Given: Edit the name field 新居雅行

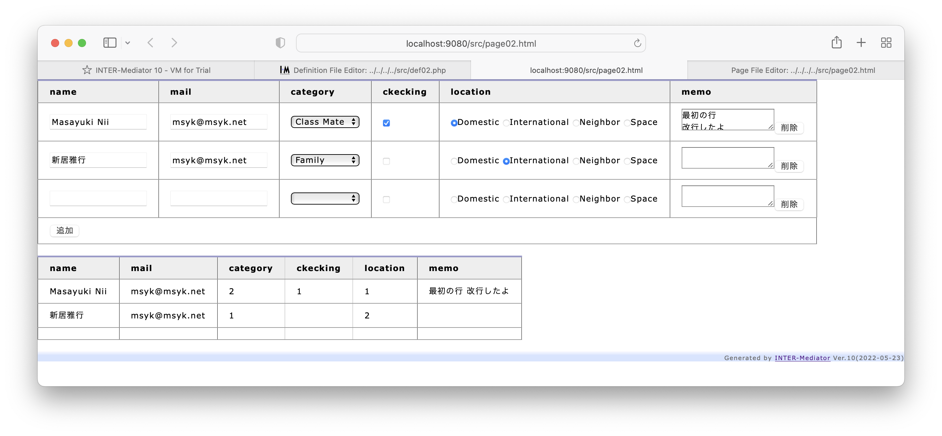Looking at the screenshot, I should pos(98,160).
